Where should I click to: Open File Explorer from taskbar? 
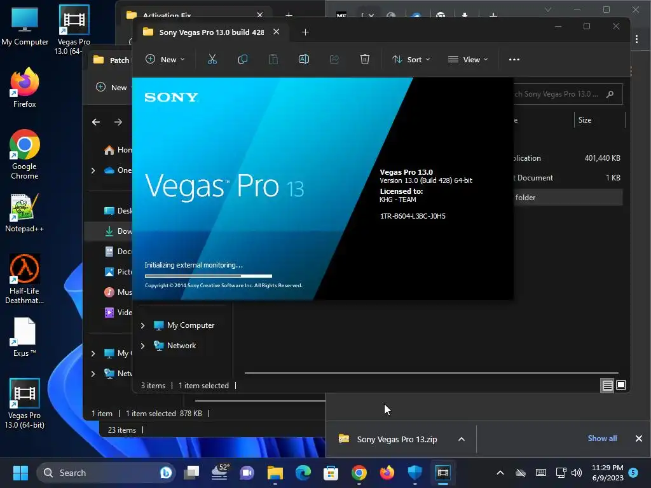(x=275, y=473)
